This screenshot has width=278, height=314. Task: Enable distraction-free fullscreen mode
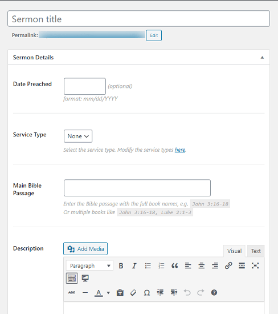[x=255, y=265]
